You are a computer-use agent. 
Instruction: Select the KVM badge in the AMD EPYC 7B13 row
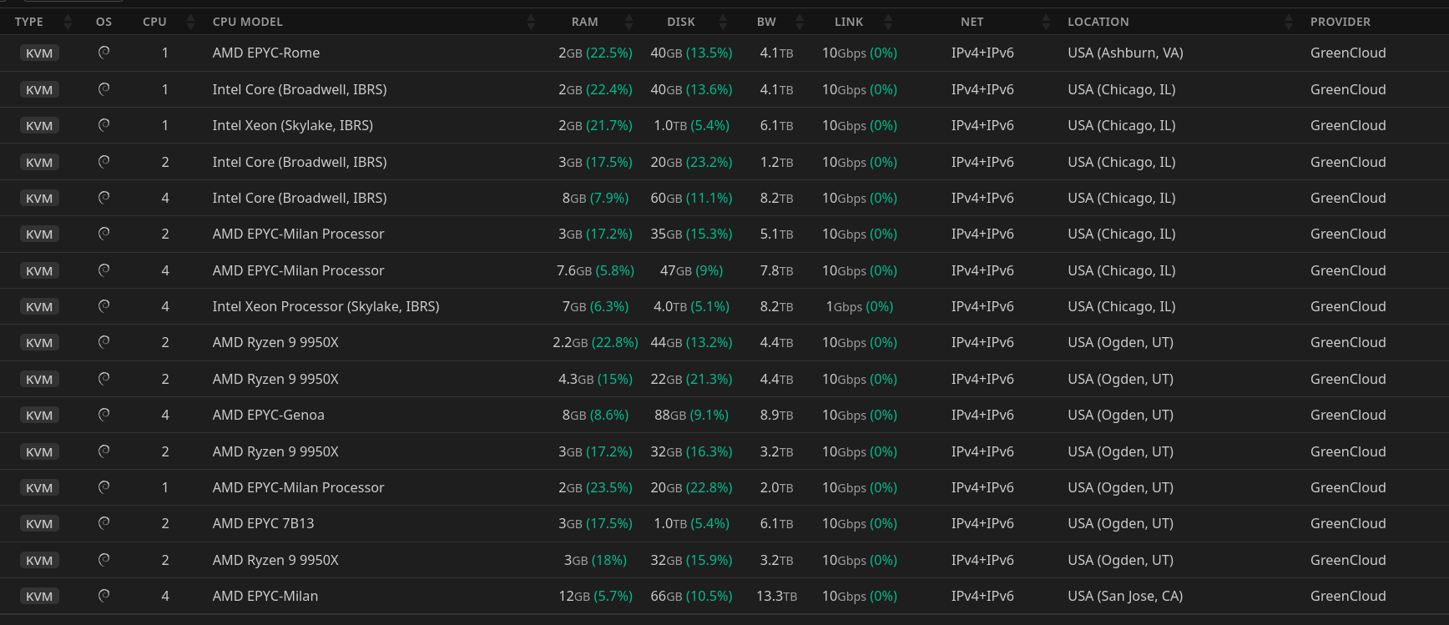pos(39,524)
